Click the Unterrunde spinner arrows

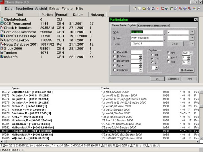click(x=140, y=70)
